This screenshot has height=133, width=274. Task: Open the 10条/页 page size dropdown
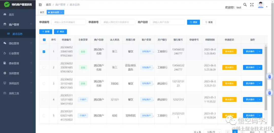213,132
